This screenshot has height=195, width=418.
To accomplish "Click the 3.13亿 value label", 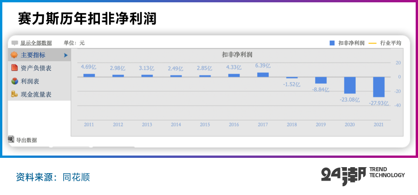I will click(147, 68).
